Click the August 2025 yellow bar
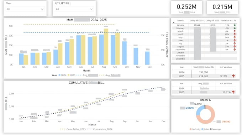This screenshot has width=242, height=135. 106,47
